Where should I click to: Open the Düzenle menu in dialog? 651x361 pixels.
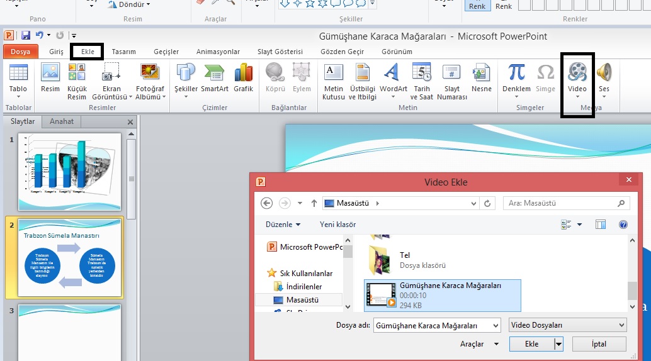283,225
